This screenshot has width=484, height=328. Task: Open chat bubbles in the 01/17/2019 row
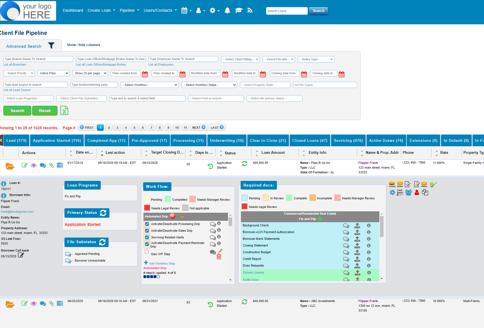(x=43, y=165)
